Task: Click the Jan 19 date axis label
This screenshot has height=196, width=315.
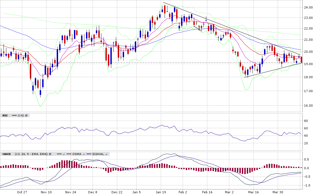Action: pos(161,192)
